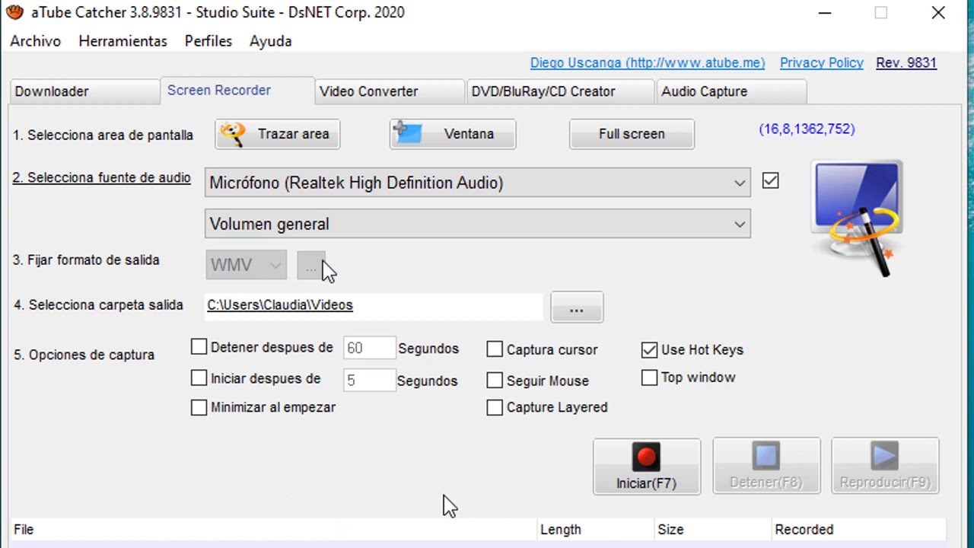This screenshot has width=974, height=548.
Task: Enable Iniciar despues de checkbox
Action: coord(199,378)
